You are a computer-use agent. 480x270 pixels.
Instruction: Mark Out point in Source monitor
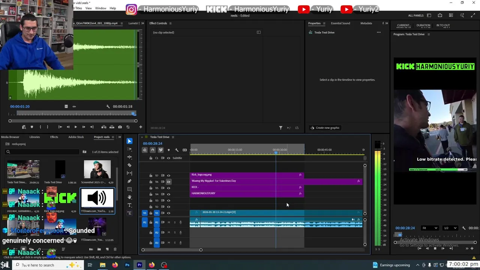click(x=47, y=127)
